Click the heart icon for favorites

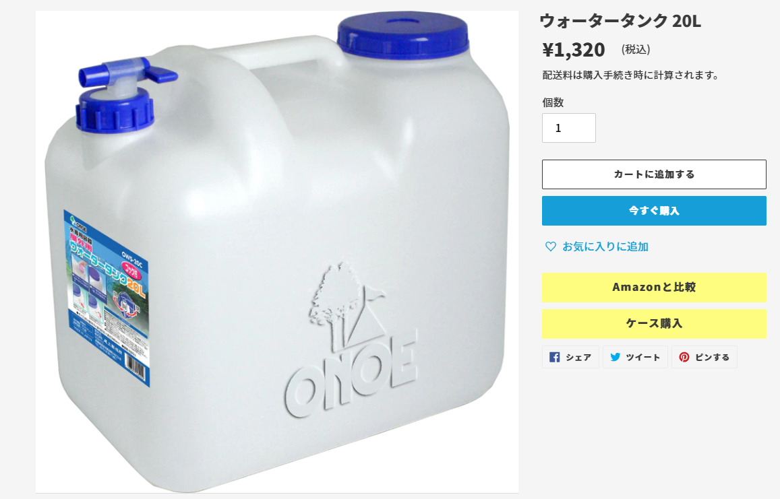pyautogui.click(x=550, y=246)
